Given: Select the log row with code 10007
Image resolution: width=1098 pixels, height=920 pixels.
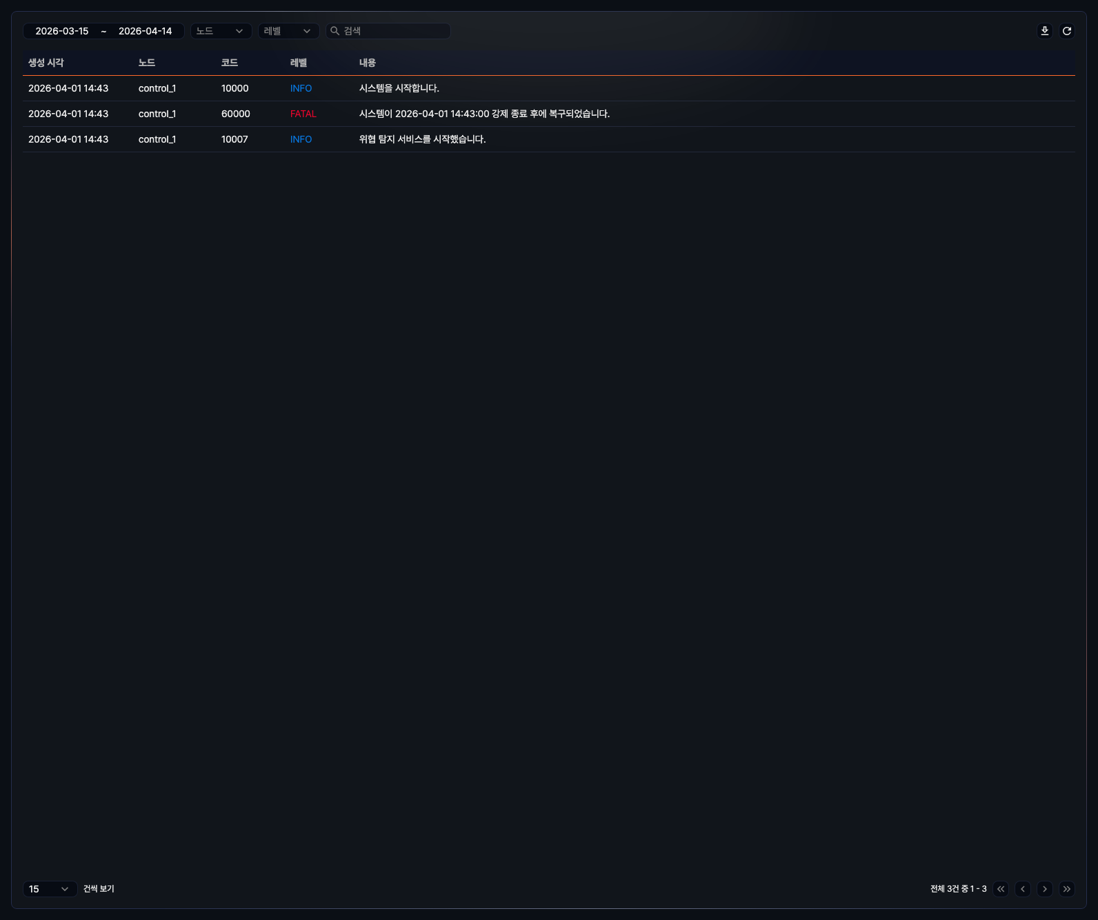Looking at the screenshot, I should click(x=234, y=139).
